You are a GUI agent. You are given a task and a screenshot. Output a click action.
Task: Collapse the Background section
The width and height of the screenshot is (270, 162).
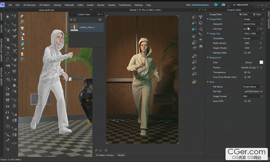click(x=208, y=58)
